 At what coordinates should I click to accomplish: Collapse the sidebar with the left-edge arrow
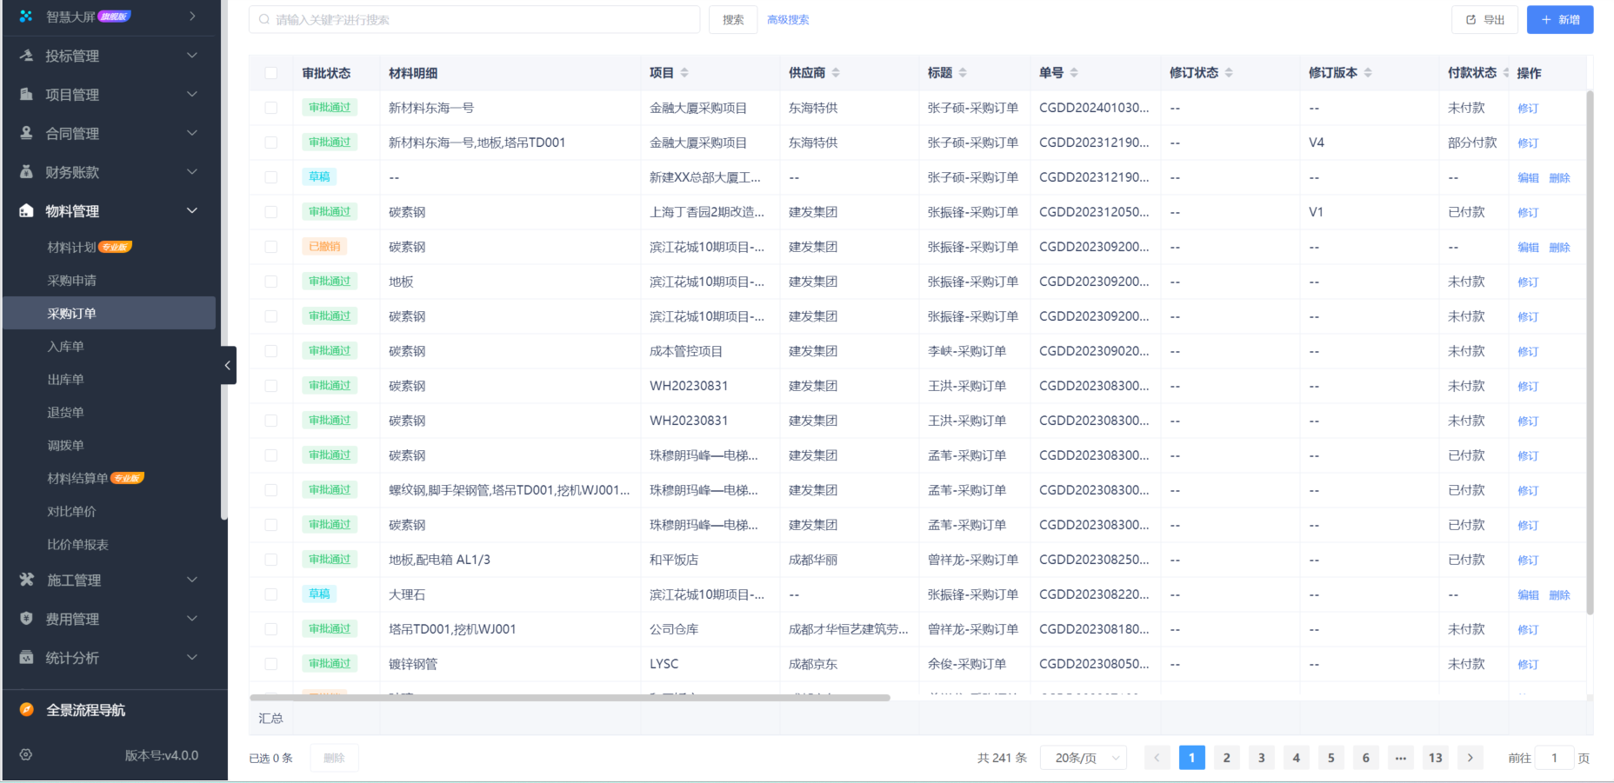(228, 365)
